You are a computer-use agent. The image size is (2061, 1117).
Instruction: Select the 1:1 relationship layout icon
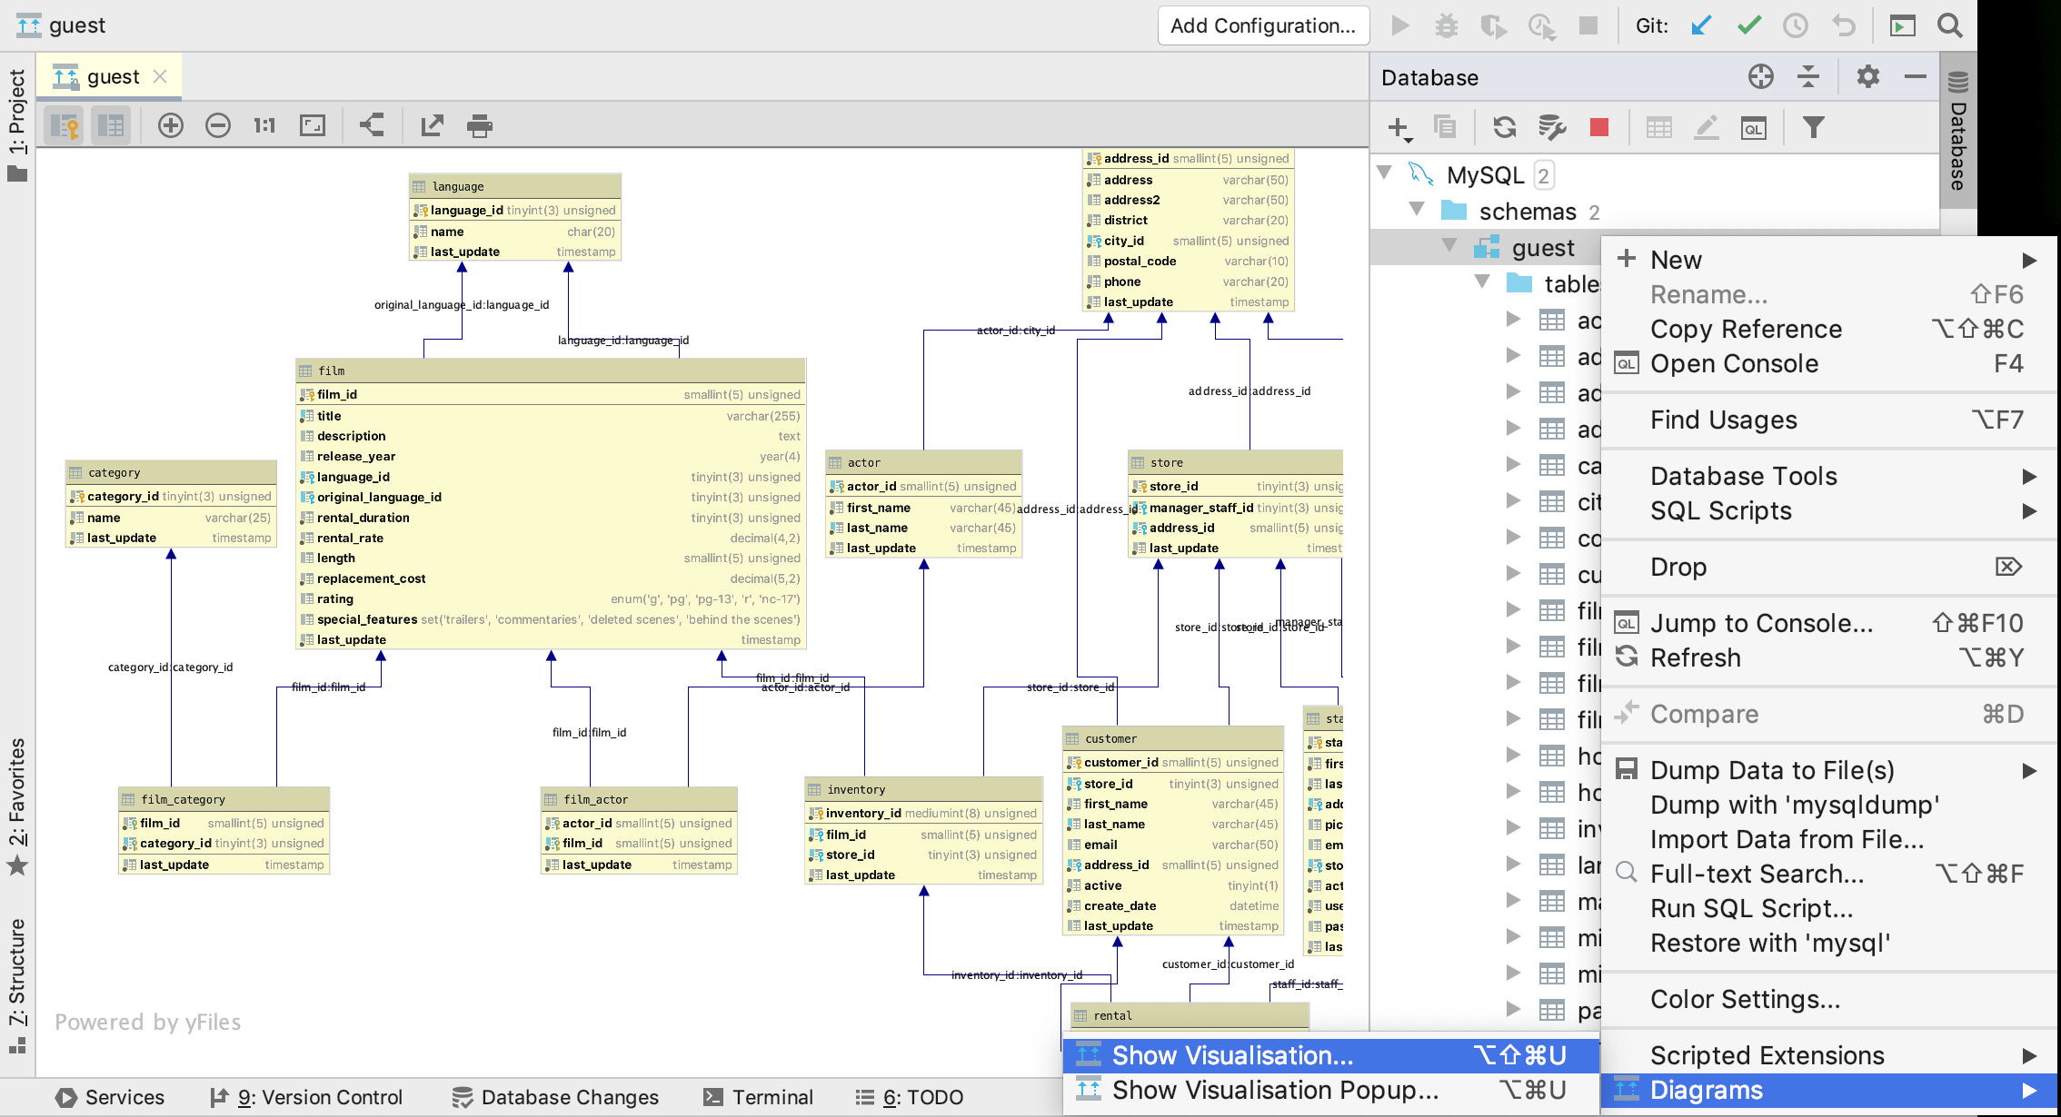point(263,125)
